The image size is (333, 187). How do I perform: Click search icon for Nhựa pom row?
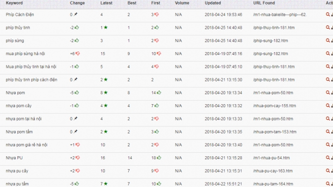click(328, 93)
